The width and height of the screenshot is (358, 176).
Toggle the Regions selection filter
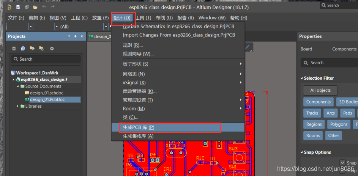(314, 124)
